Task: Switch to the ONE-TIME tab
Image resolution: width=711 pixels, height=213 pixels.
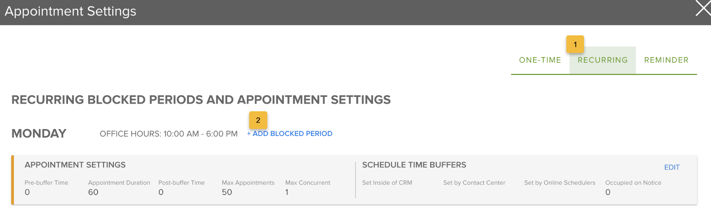Action: 540,60
